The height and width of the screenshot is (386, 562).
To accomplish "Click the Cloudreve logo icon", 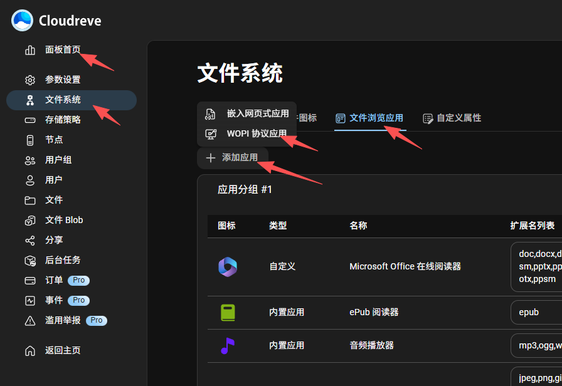I will (x=21, y=21).
